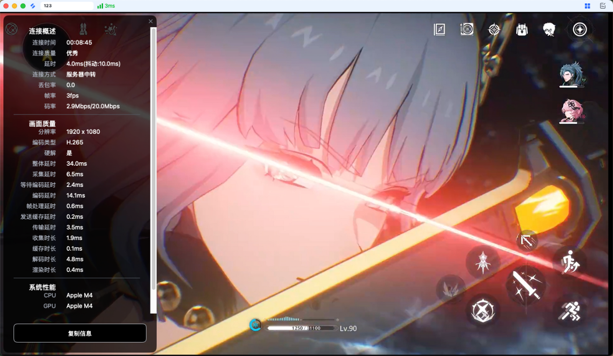Click the 123 title field

pyautogui.click(x=67, y=6)
